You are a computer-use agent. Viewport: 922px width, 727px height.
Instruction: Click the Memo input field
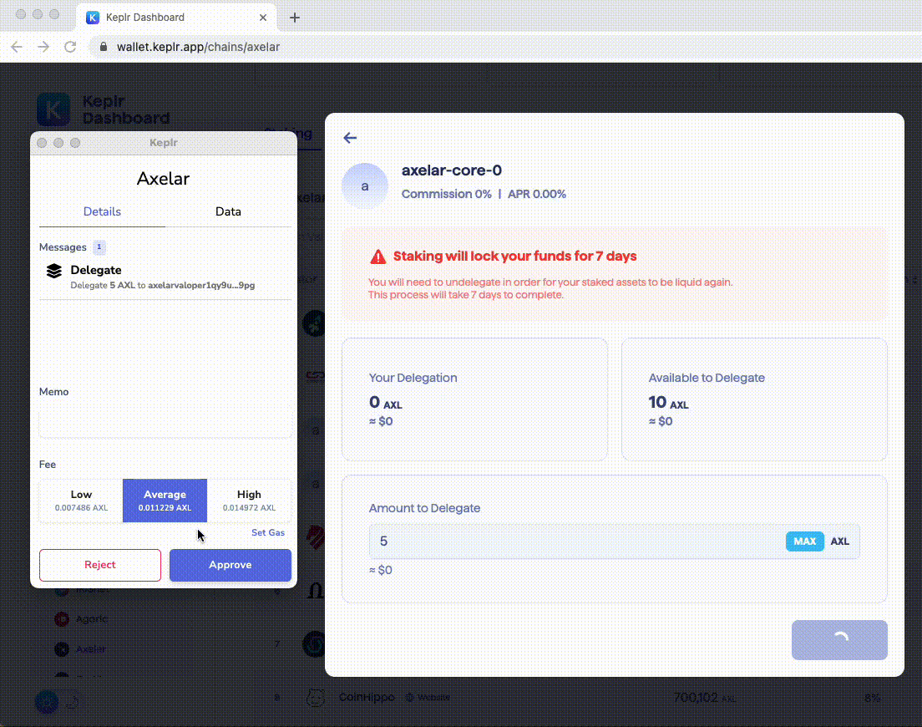click(165, 423)
